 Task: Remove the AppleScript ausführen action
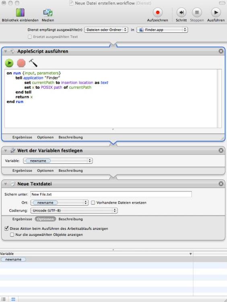coord(221,51)
